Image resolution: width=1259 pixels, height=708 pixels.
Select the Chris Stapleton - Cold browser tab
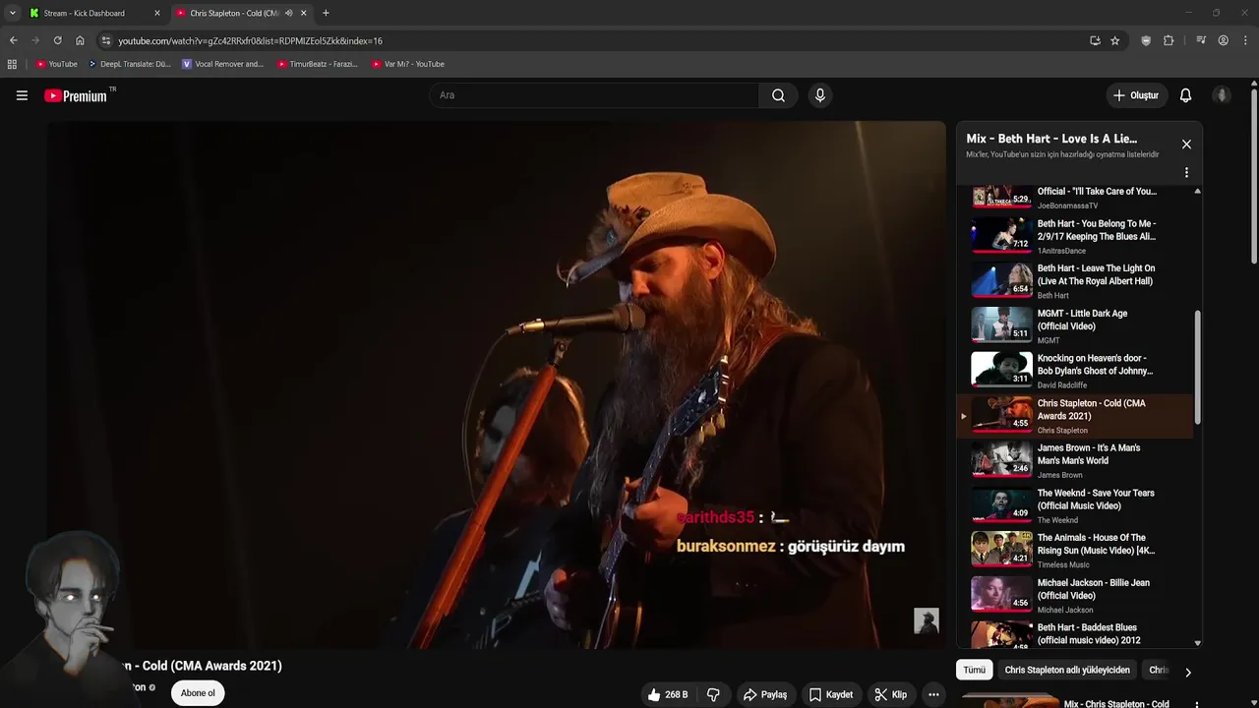[x=243, y=13]
